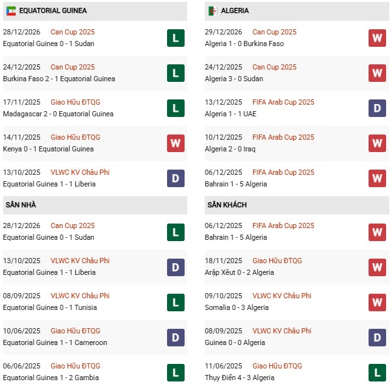Click the D badge for Equatorial Guinea 1-1 Cameroon
390x386 pixels.
point(175,337)
